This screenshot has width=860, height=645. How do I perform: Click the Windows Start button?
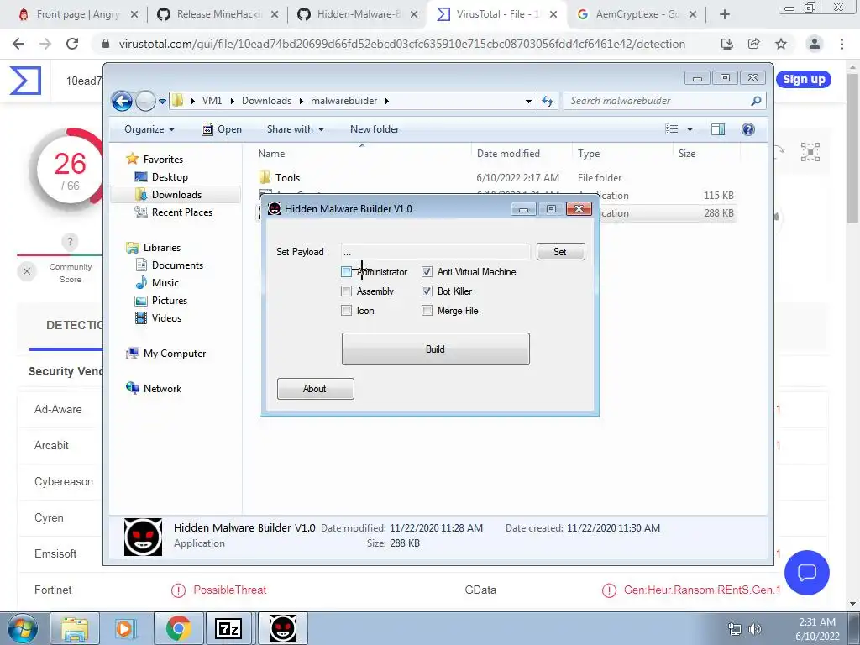(23, 628)
